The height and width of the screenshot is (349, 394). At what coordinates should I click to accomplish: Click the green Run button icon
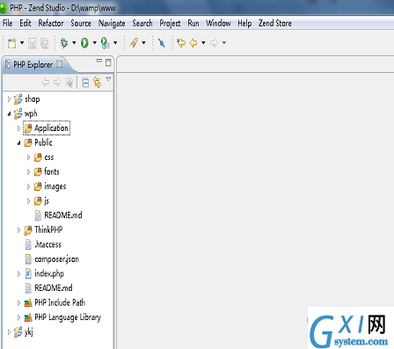[x=84, y=43]
